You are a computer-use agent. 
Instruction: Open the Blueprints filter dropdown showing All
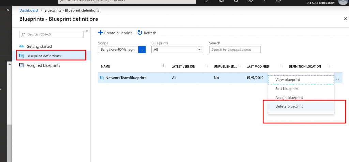click(x=177, y=50)
